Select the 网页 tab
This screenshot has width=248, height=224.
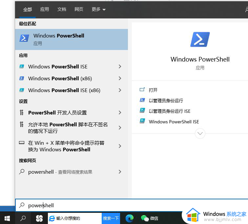point(79,10)
